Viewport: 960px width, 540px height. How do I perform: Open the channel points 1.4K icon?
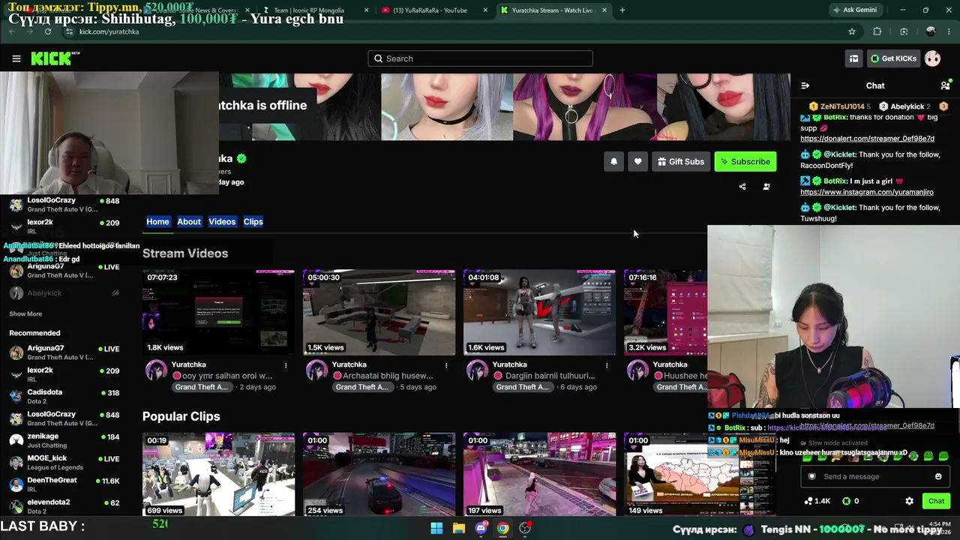coord(817,501)
